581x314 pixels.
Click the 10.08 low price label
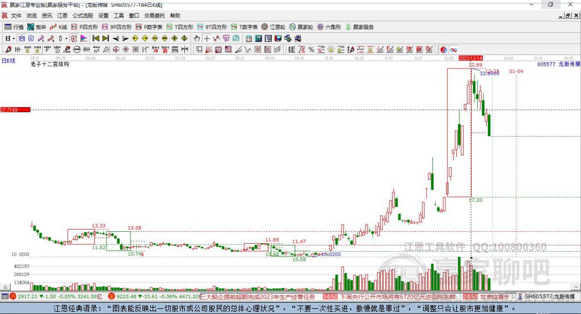[299, 259]
